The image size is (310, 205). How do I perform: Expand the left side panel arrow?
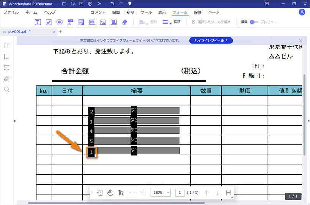[15, 121]
